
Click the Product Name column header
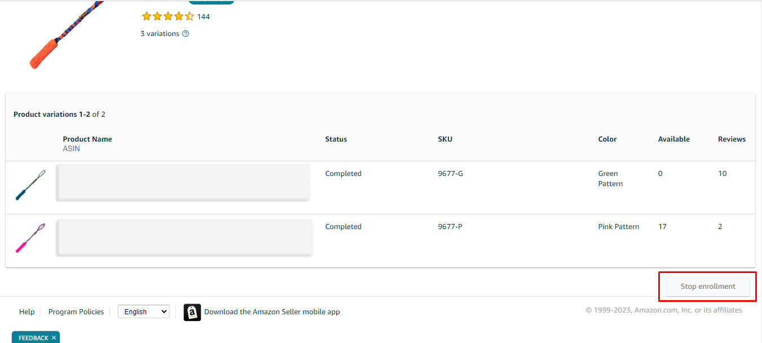87,139
